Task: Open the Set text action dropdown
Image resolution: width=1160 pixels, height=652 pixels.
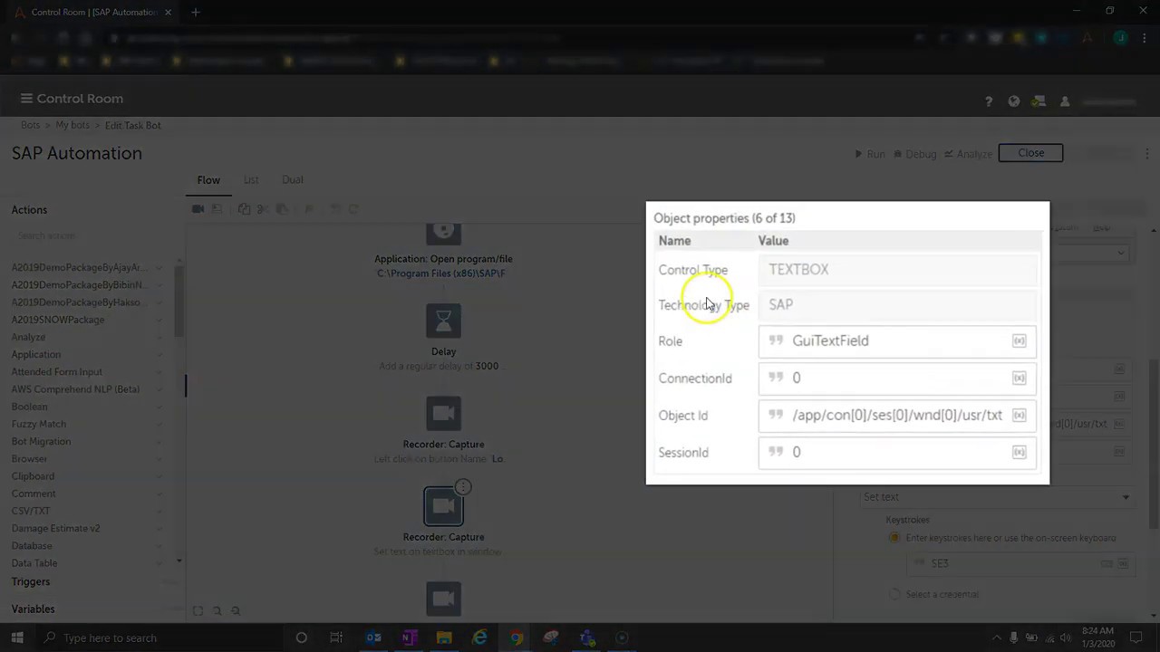Action: (x=997, y=497)
